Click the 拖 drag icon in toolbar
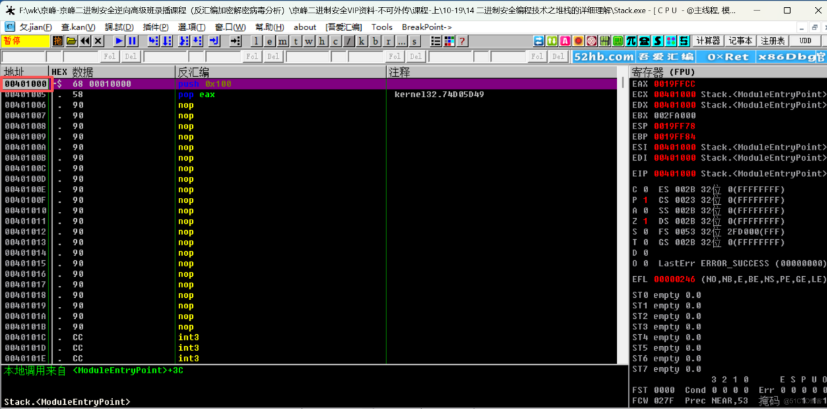The image size is (827, 409). coord(58,41)
